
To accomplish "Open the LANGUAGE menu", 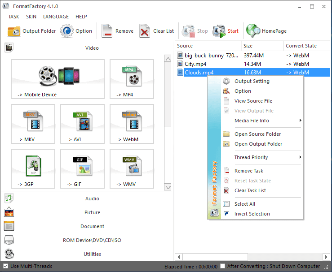I will [56, 17].
